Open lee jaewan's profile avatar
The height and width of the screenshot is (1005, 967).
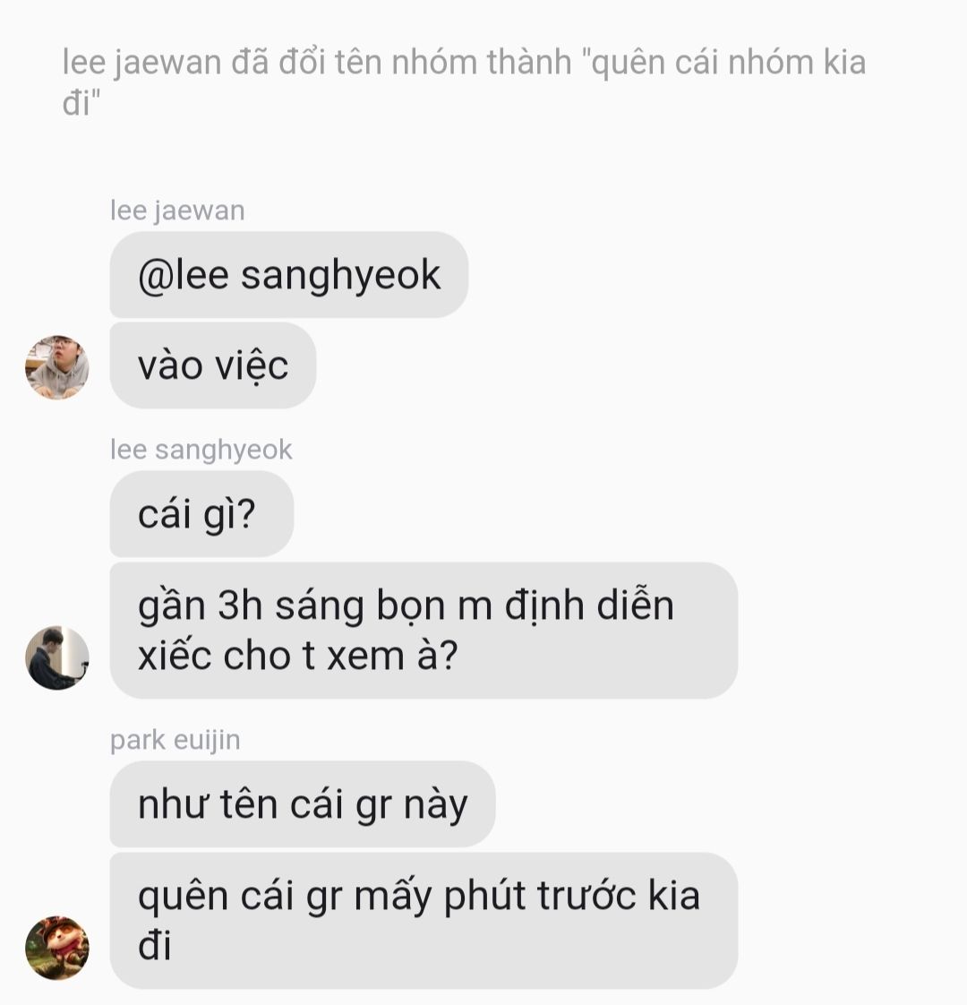pos(57,367)
